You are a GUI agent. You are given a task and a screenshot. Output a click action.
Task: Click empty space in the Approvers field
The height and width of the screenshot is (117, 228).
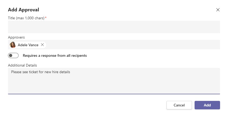click(133, 45)
